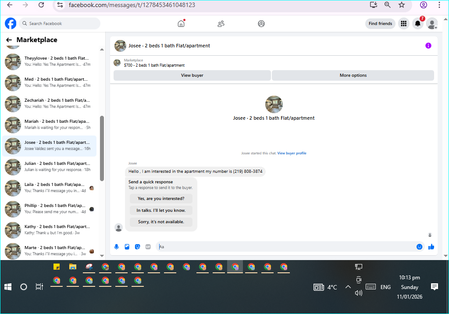Open Theyylovee conversation in list
This screenshot has height=314, width=449.
50,61
